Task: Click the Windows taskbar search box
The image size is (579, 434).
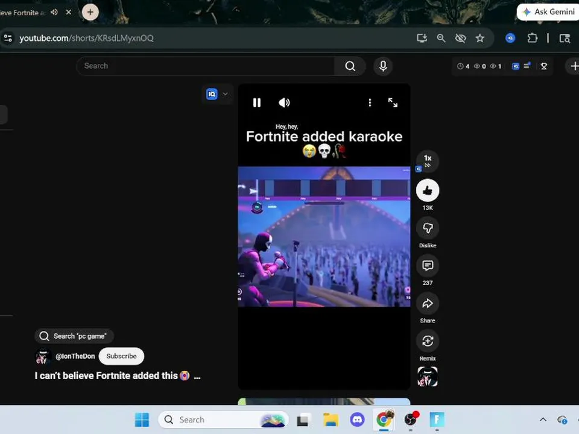Action: coord(223,420)
